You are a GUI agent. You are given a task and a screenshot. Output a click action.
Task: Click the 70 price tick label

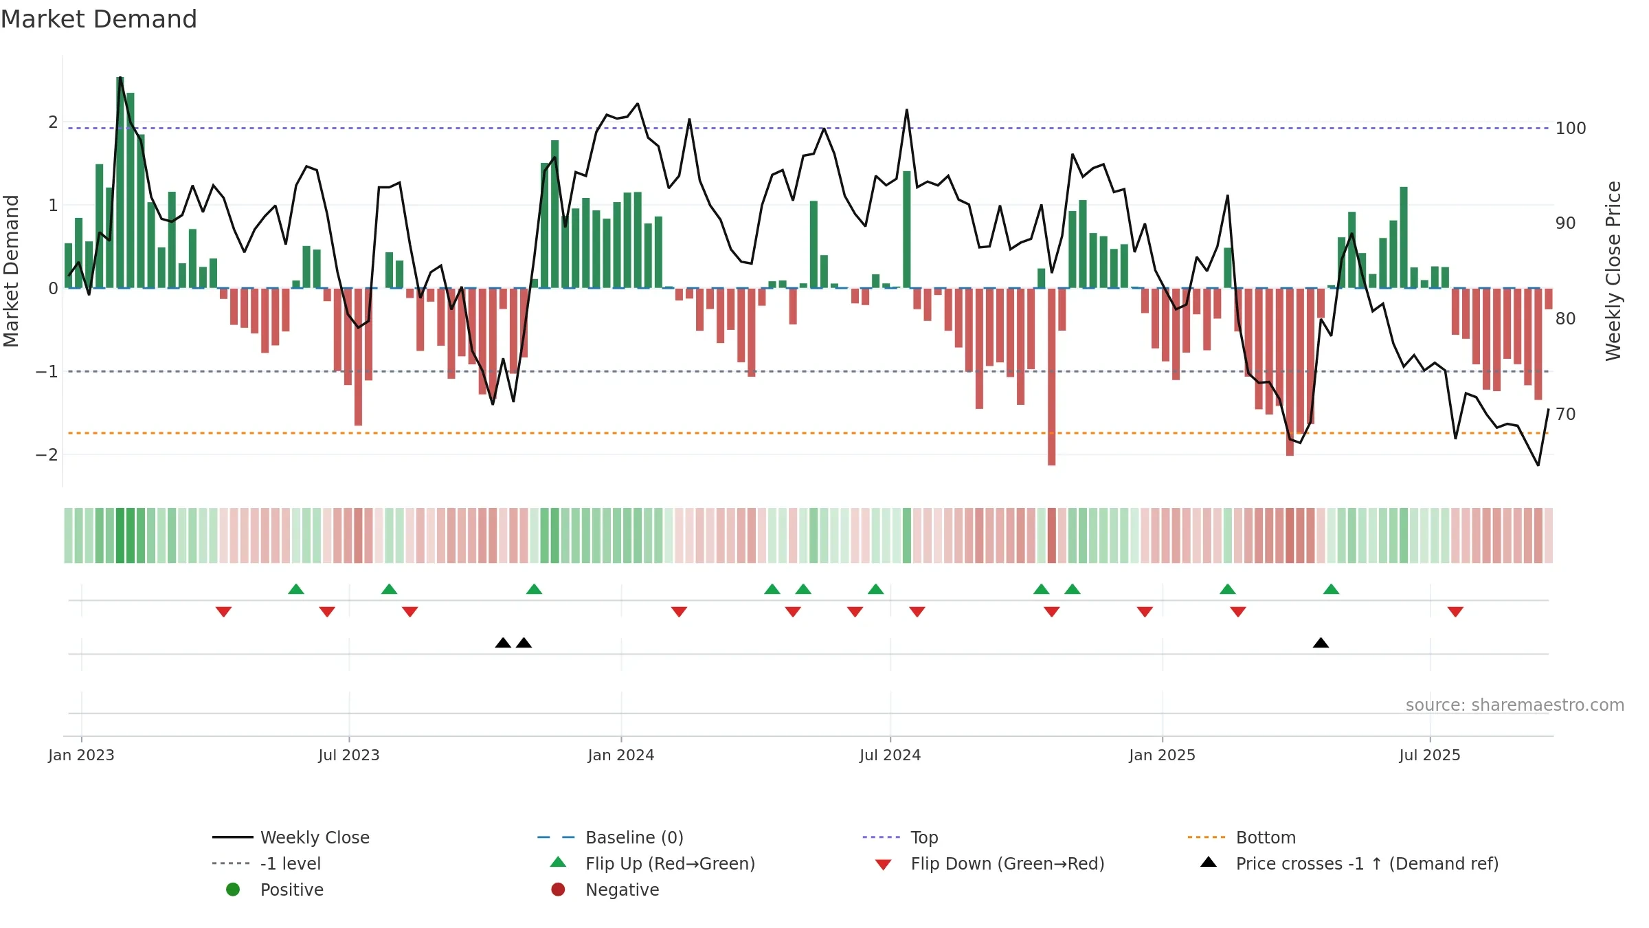pos(1566,414)
